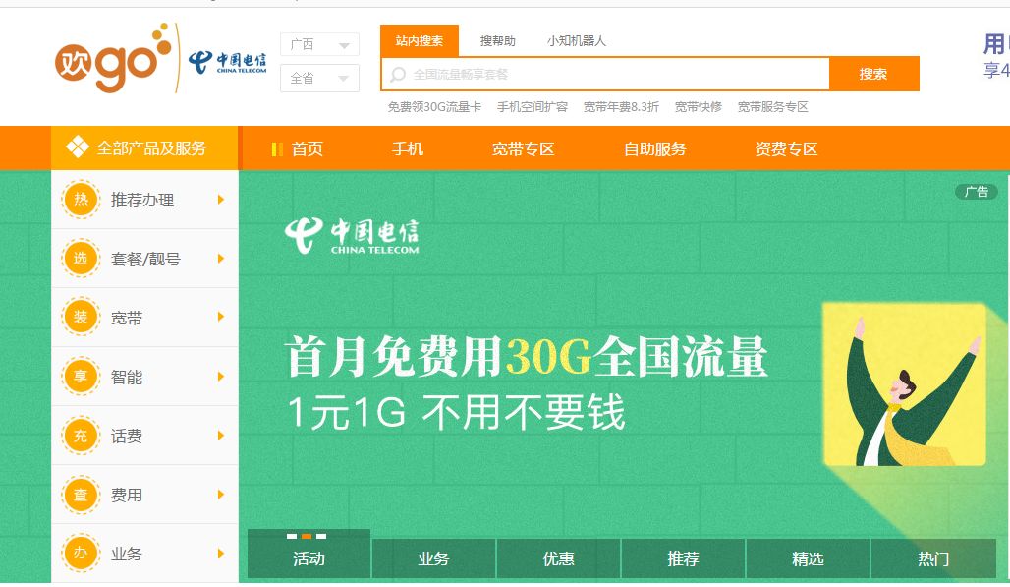Screen dimensions: 1010x587
Task: Click the 欢go logo
Action: tap(113, 58)
